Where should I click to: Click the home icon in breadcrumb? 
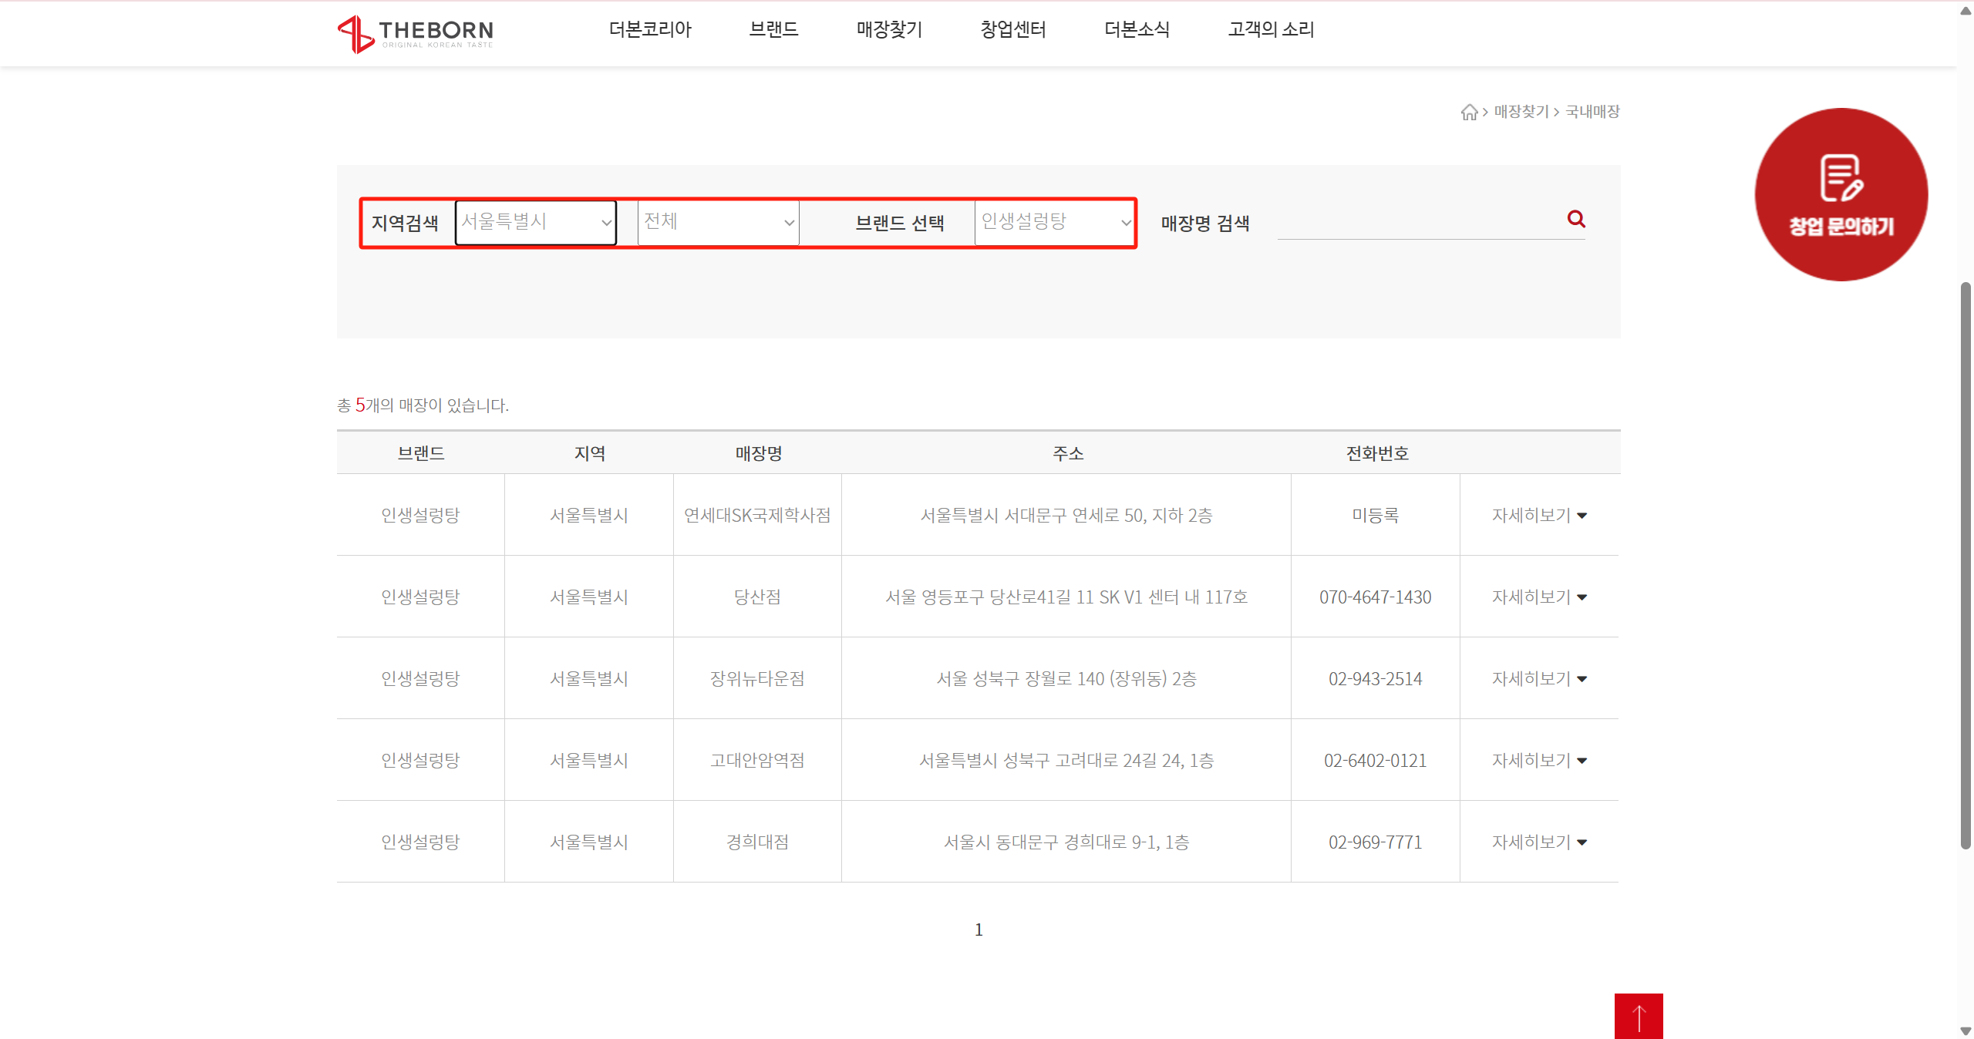click(1469, 113)
